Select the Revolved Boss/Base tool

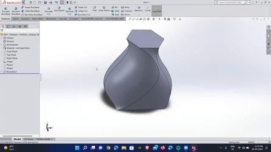(16, 11)
